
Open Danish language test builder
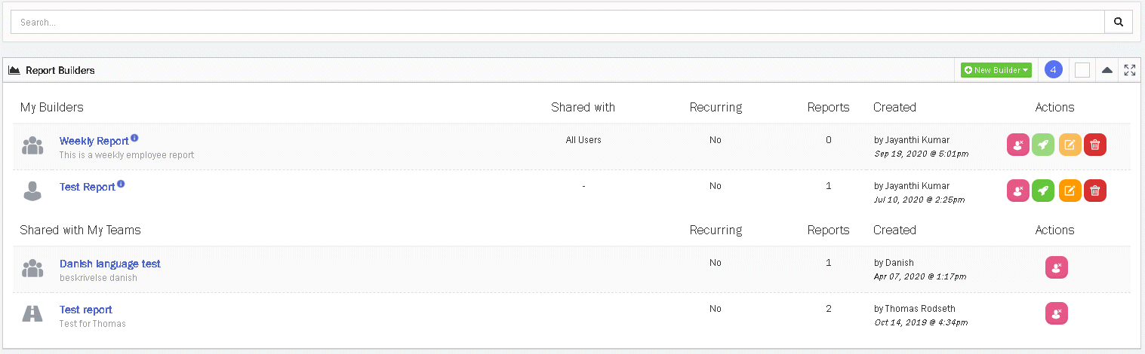pyautogui.click(x=109, y=264)
